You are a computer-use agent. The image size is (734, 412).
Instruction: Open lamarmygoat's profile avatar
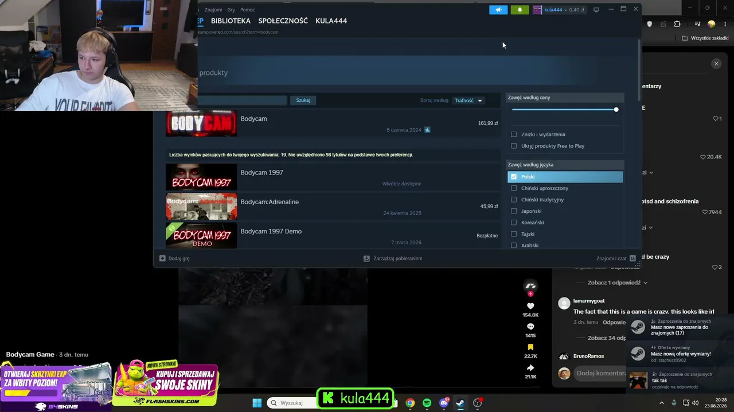(564, 303)
